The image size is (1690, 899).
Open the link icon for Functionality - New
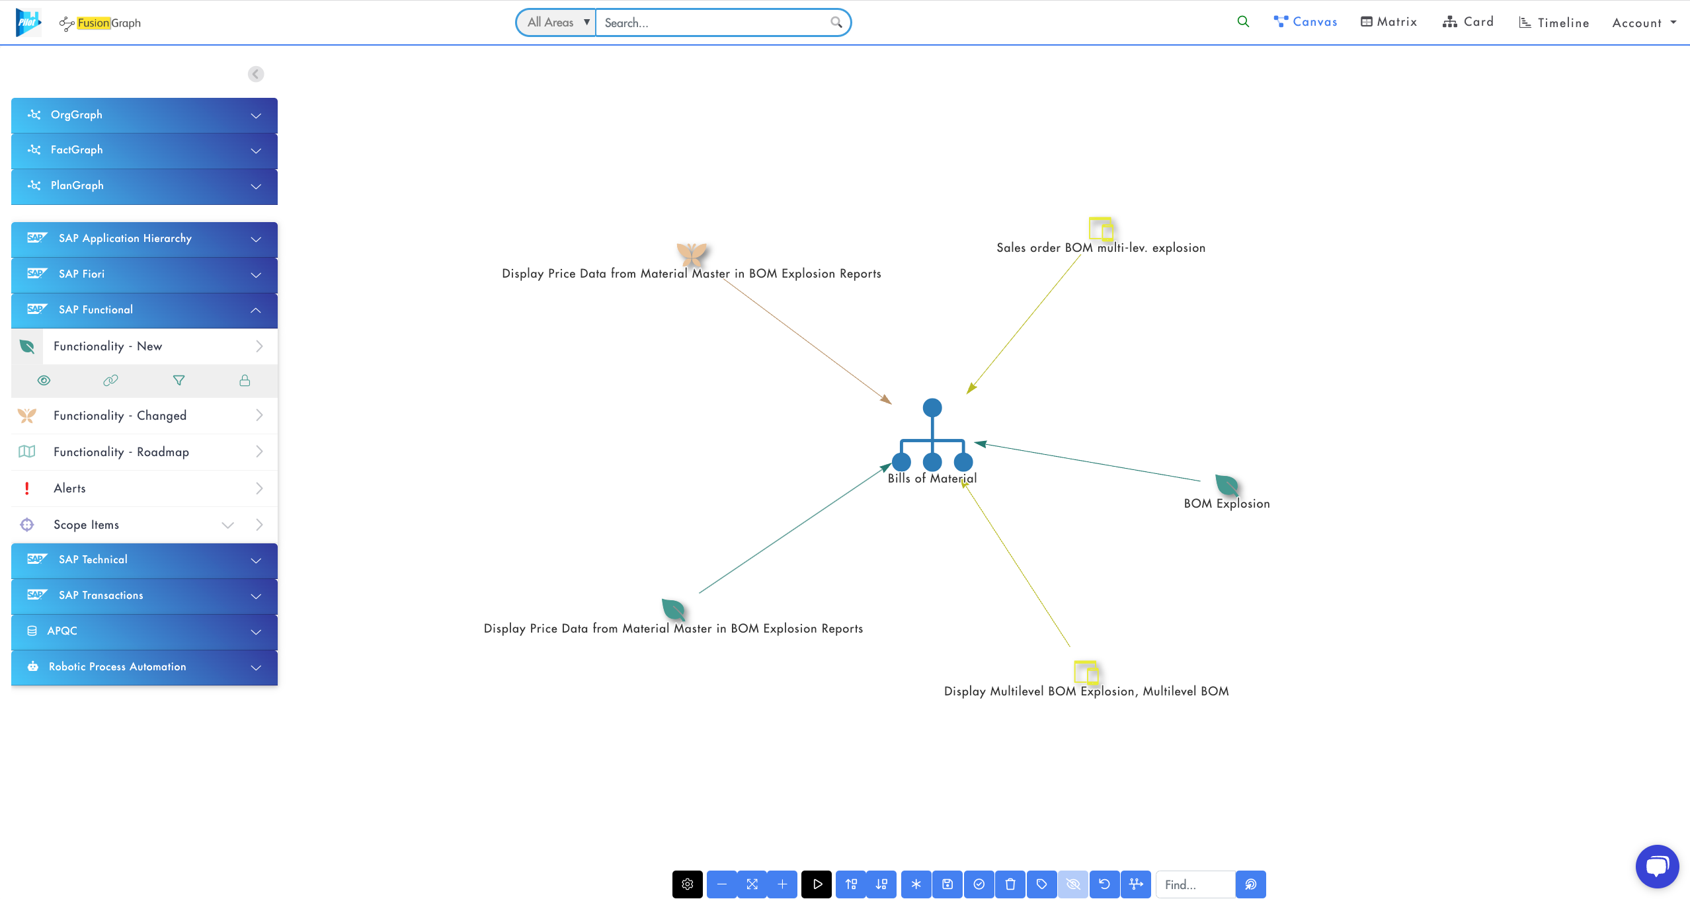coord(110,380)
